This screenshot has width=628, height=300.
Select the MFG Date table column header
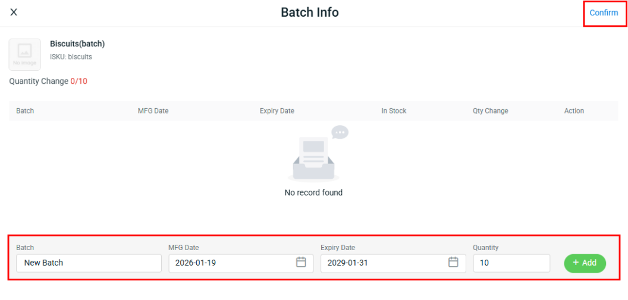click(153, 111)
